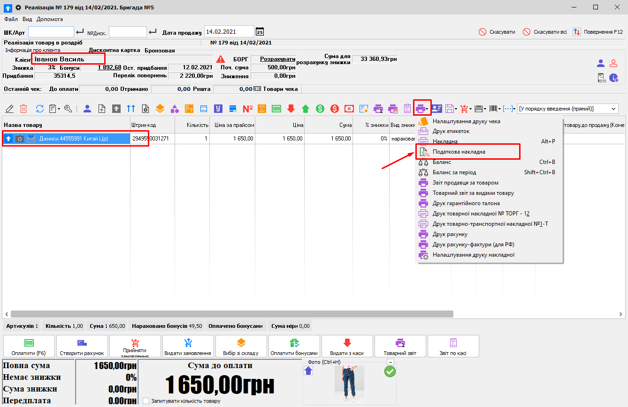Select 'Податкова накладна' from print menu
Image resolution: width=628 pixels, height=407 pixels.
459,152
